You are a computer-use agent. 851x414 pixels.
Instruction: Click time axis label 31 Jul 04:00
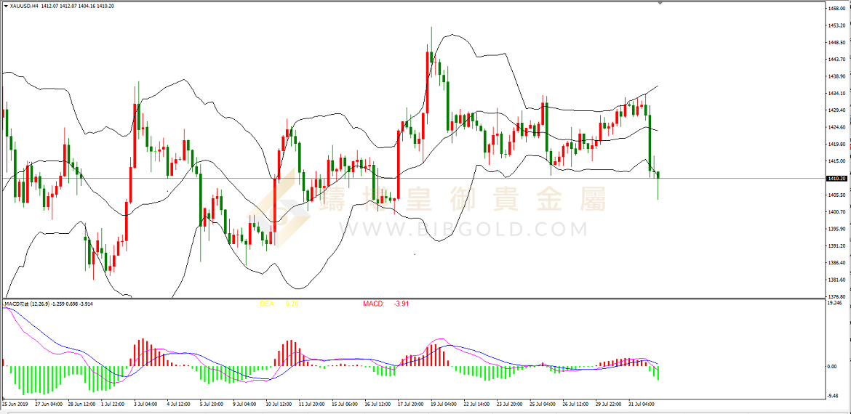[x=642, y=404]
